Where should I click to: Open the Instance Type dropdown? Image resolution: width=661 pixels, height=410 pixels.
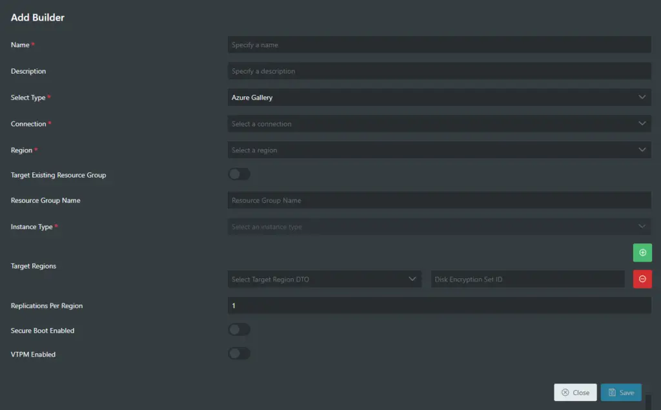click(x=439, y=227)
